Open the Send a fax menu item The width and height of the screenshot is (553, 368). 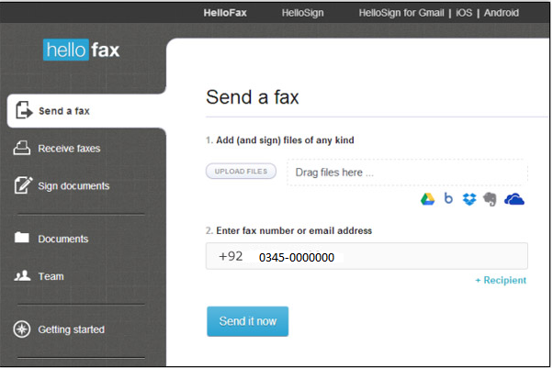point(86,111)
